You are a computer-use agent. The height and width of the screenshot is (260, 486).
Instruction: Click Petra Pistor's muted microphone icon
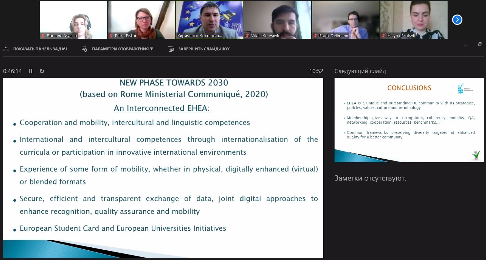click(x=111, y=36)
